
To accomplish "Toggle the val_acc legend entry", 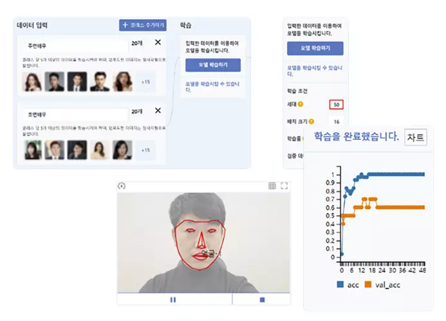I will coord(382,284).
